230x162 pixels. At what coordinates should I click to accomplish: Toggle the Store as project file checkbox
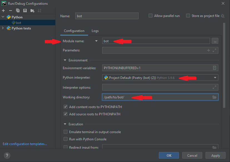click(188, 16)
